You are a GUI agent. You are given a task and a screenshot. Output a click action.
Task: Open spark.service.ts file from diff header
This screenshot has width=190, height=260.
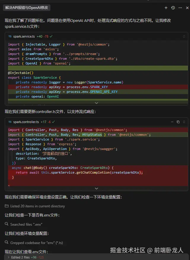click(x=24, y=36)
